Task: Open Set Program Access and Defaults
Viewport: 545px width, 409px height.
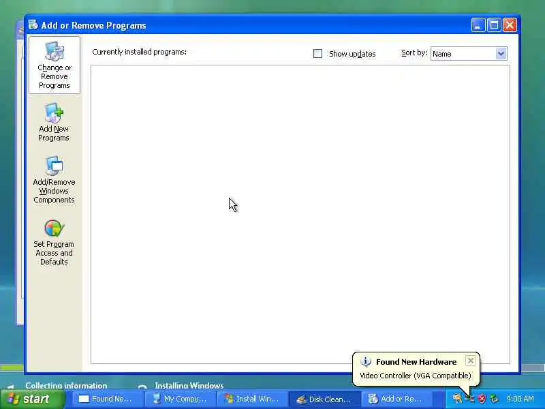Action: tap(54, 243)
